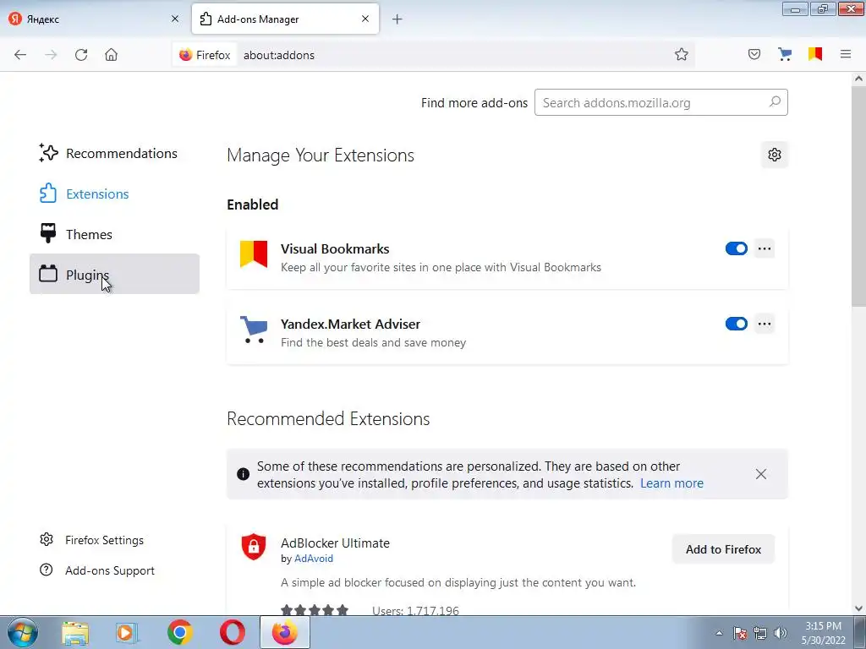Open the AdAvoid author link

point(313,559)
